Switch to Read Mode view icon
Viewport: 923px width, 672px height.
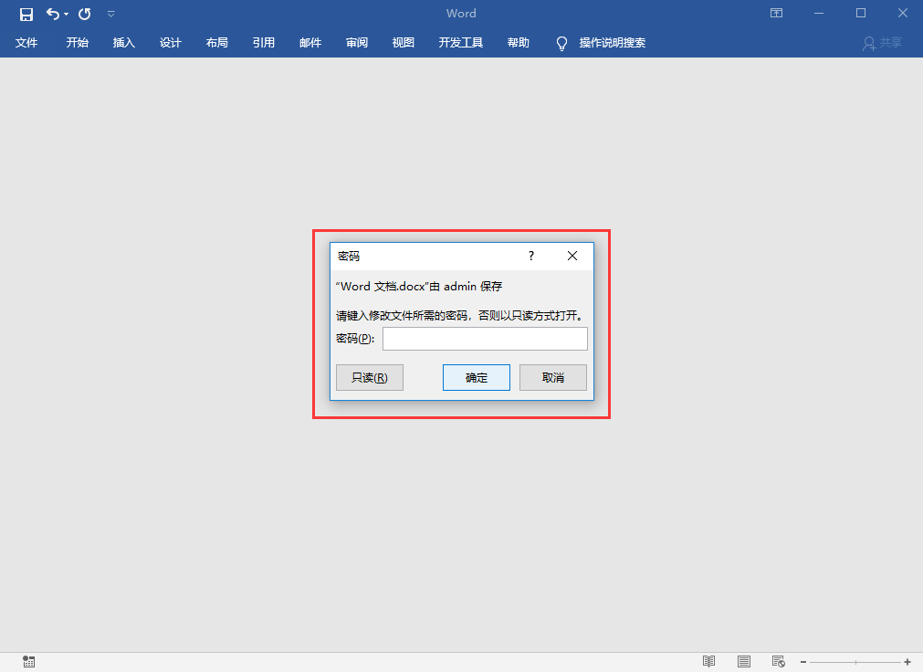click(708, 661)
